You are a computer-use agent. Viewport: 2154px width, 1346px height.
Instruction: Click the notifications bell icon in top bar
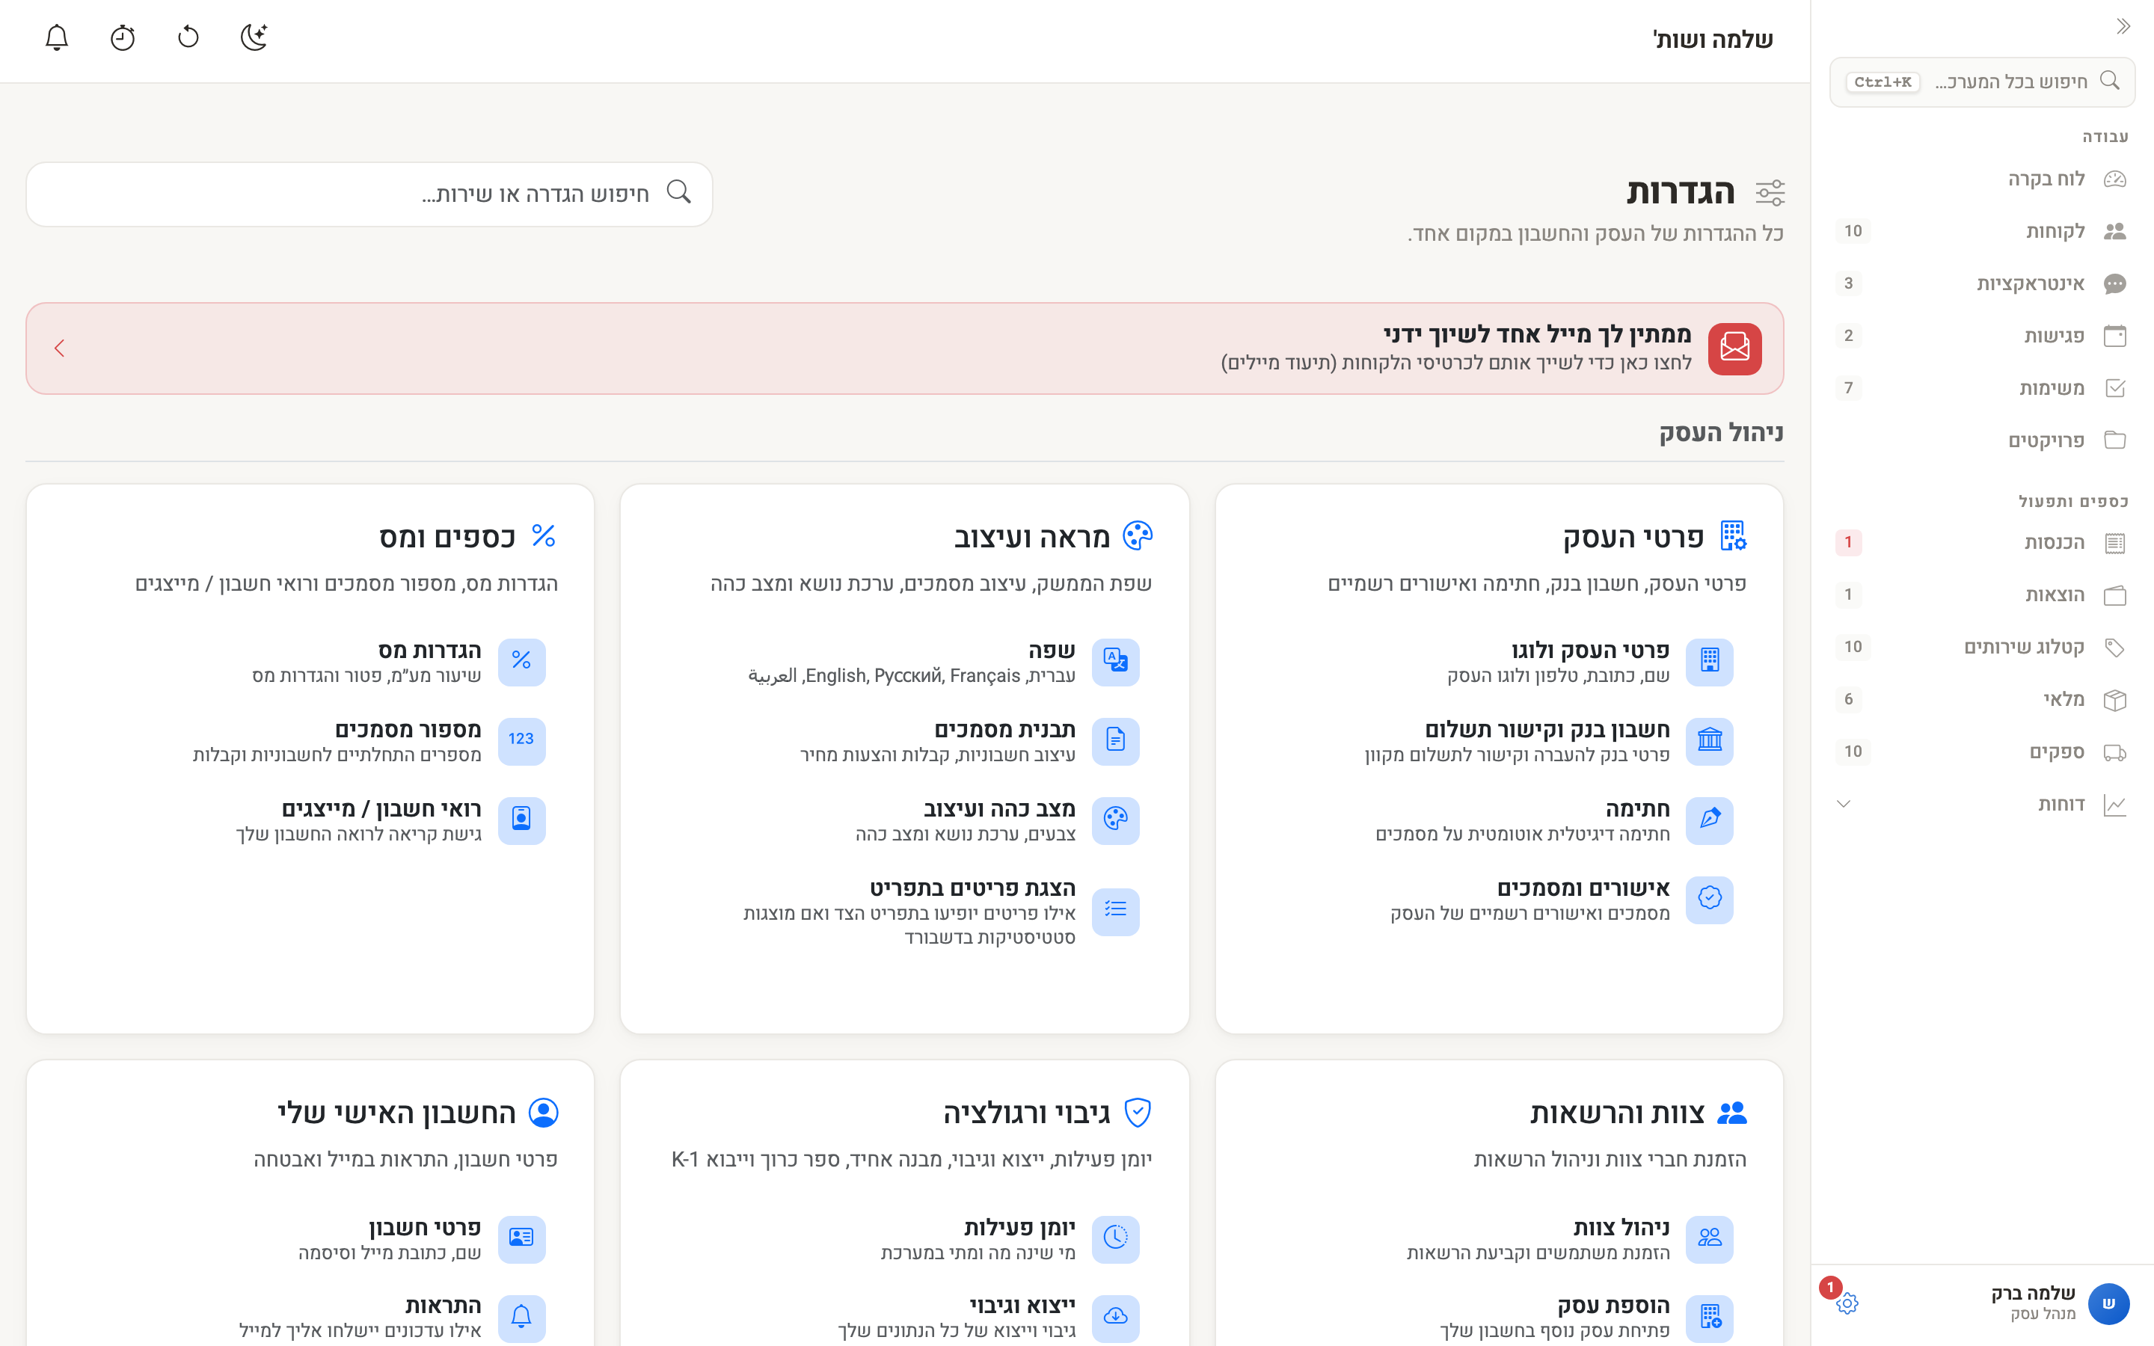57,37
